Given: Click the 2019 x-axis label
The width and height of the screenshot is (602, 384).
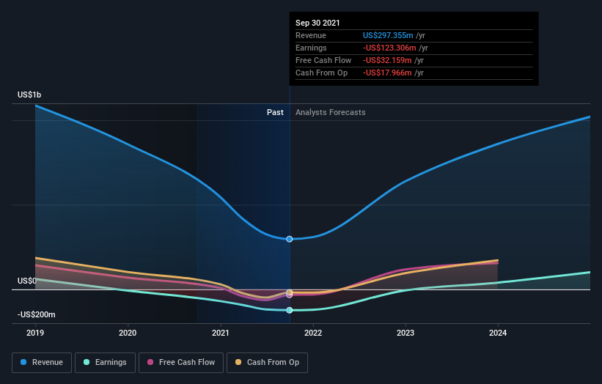Looking at the screenshot, I should (35, 333).
